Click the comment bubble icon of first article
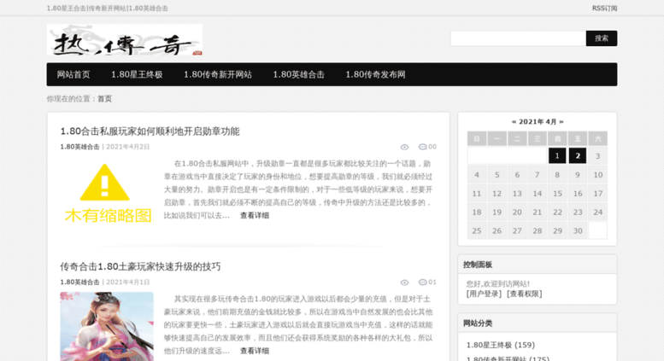Image resolution: width=664 pixels, height=361 pixels. click(422, 147)
